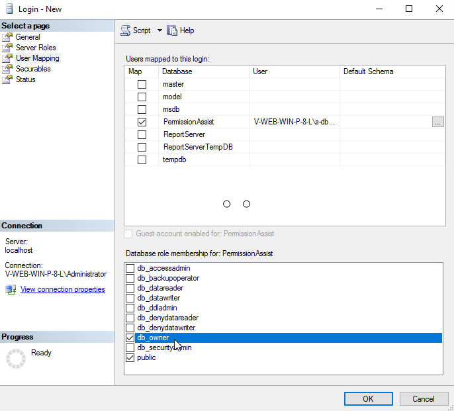Select the tempdb database name
Screen dimensions: 454x411
tap(174, 160)
